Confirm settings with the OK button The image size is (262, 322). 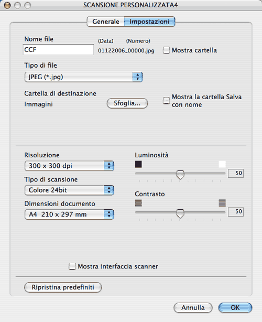tap(235, 308)
